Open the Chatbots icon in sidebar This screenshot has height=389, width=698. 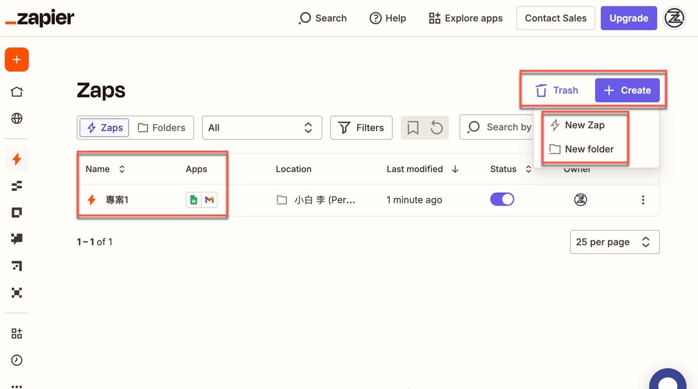click(17, 239)
